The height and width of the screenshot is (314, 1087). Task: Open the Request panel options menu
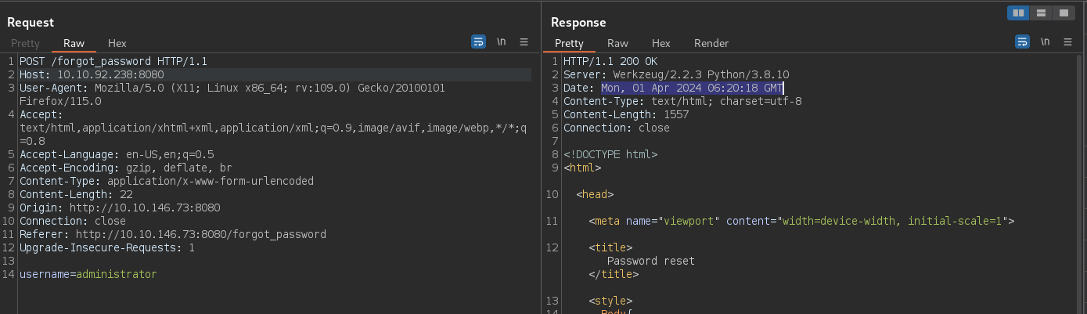pyautogui.click(x=524, y=42)
